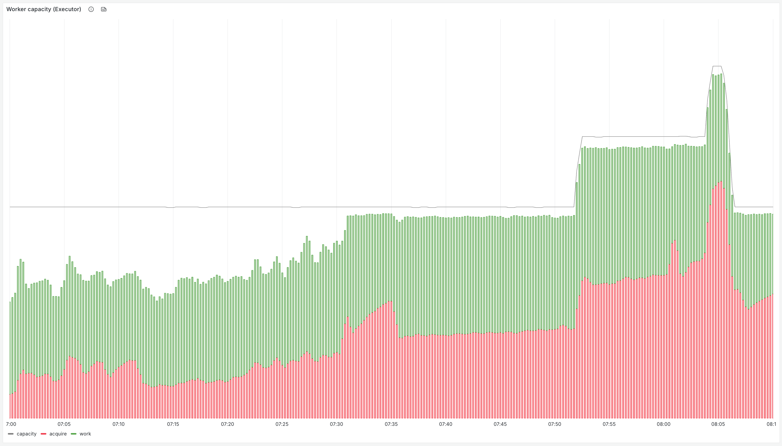Toggle the work series in legend
The width and height of the screenshot is (782, 446).
click(85, 434)
